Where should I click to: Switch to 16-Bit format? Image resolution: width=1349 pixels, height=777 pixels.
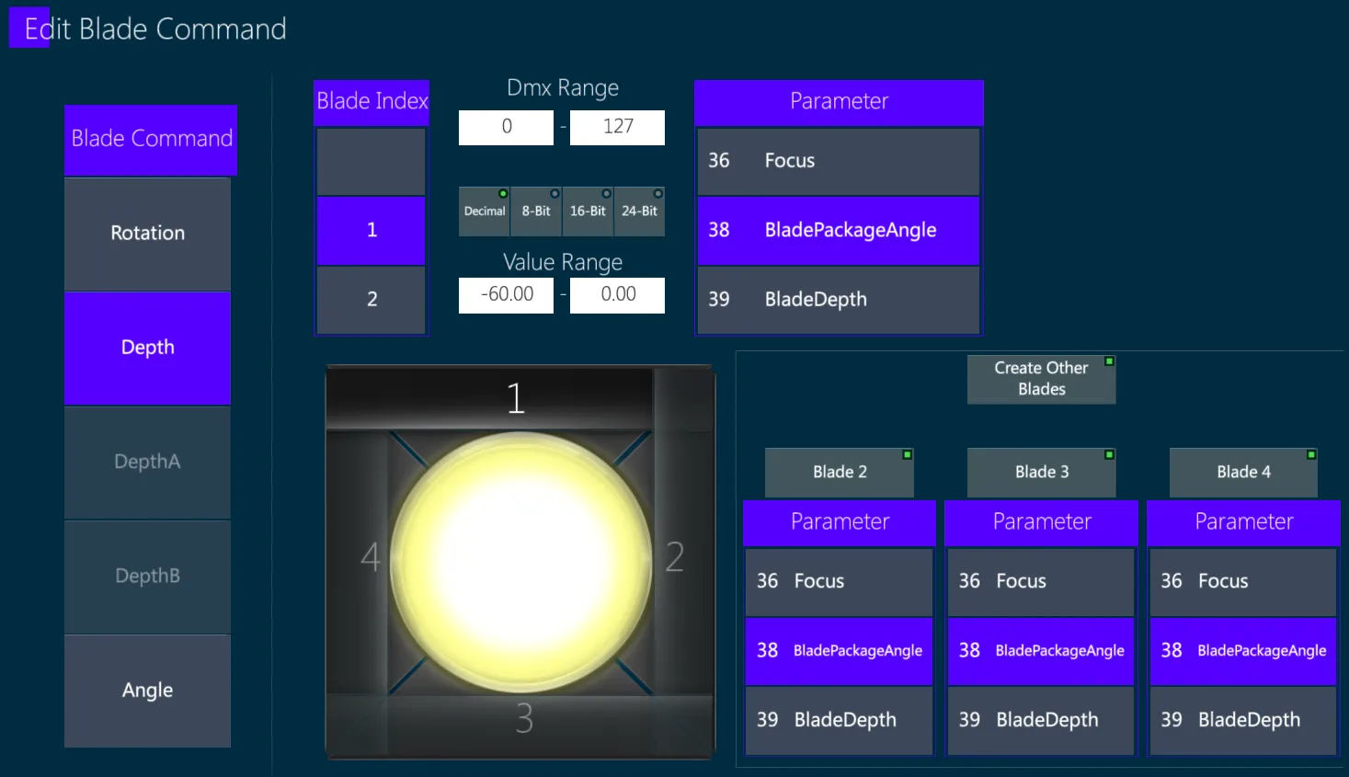point(588,211)
